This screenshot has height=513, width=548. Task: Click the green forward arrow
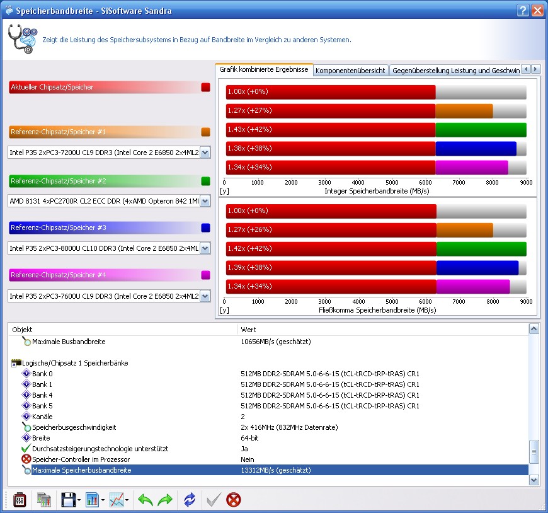[x=165, y=500]
